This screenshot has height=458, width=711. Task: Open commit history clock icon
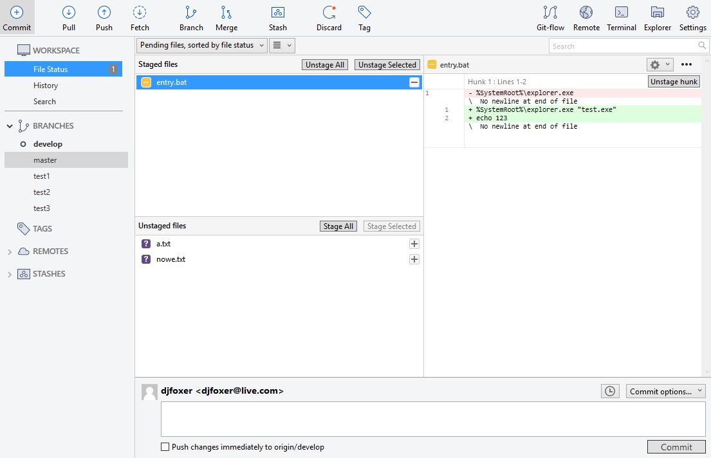610,391
